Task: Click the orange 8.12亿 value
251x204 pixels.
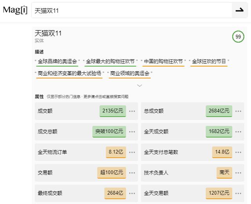Action: point(116,152)
